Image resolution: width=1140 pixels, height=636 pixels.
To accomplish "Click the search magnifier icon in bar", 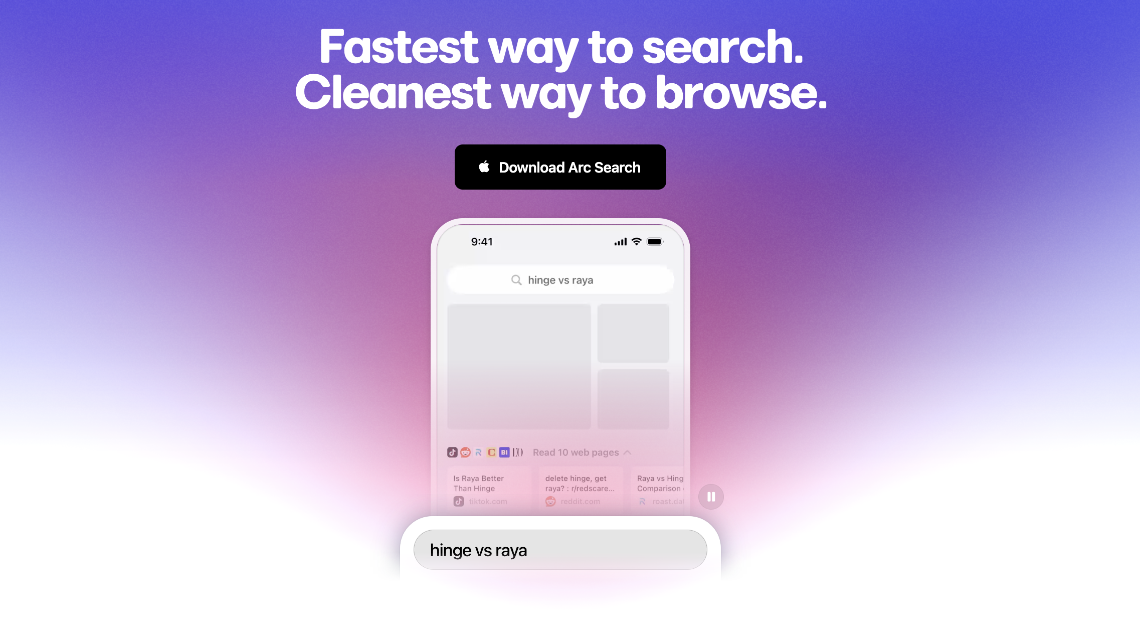I will click(x=516, y=279).
